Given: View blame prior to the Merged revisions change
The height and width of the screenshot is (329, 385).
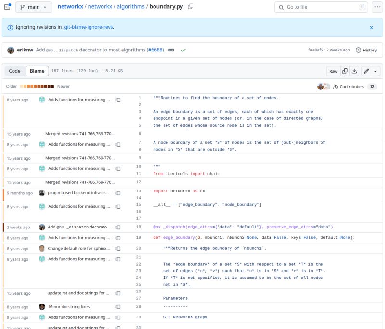Looking at the screenshot, I should [x=118, y=134].
